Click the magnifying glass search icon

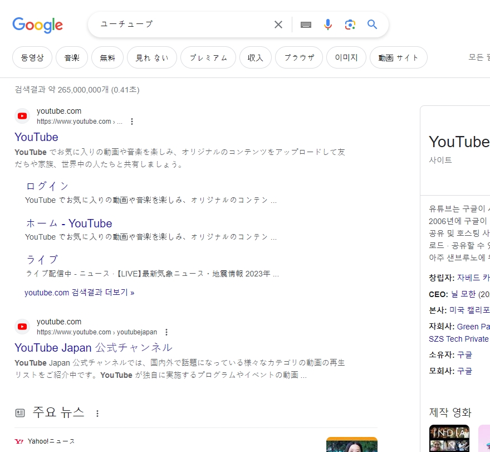coord(372,25)
